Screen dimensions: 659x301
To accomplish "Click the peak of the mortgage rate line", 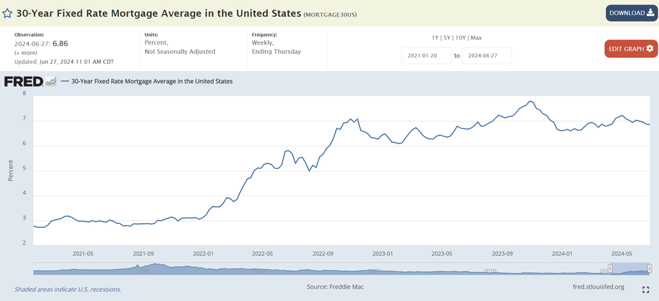I will point(531,101).
